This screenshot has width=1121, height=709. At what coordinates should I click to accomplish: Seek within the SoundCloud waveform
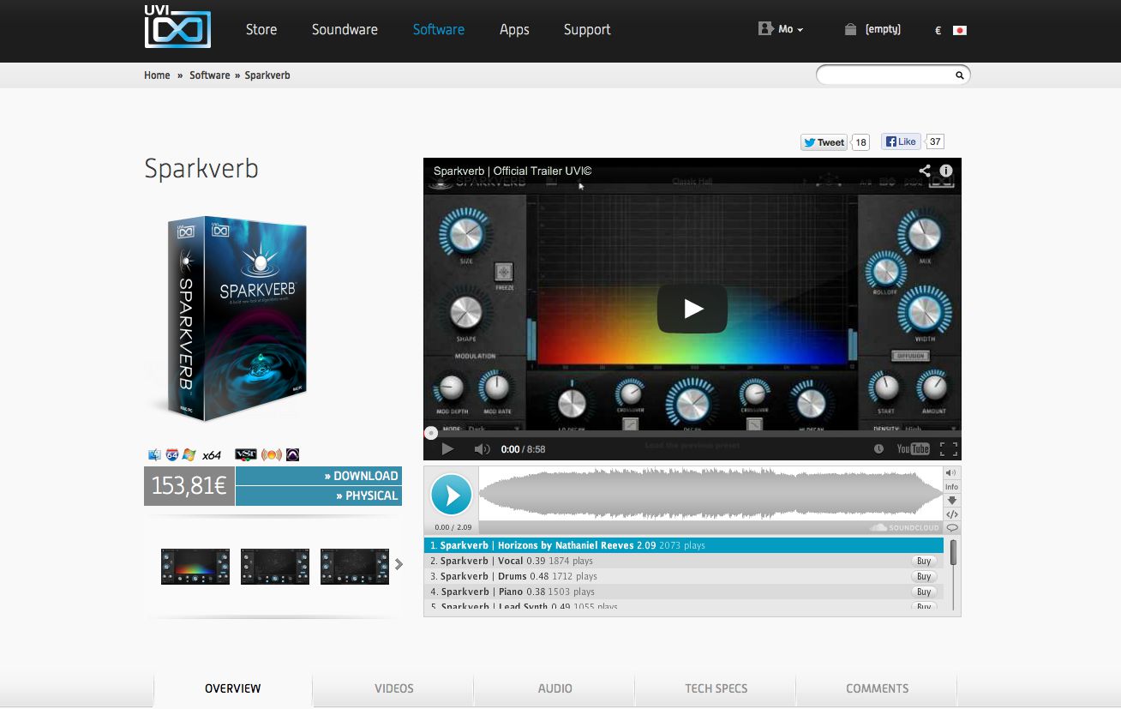pyautogui.click(x=710, y=495)
